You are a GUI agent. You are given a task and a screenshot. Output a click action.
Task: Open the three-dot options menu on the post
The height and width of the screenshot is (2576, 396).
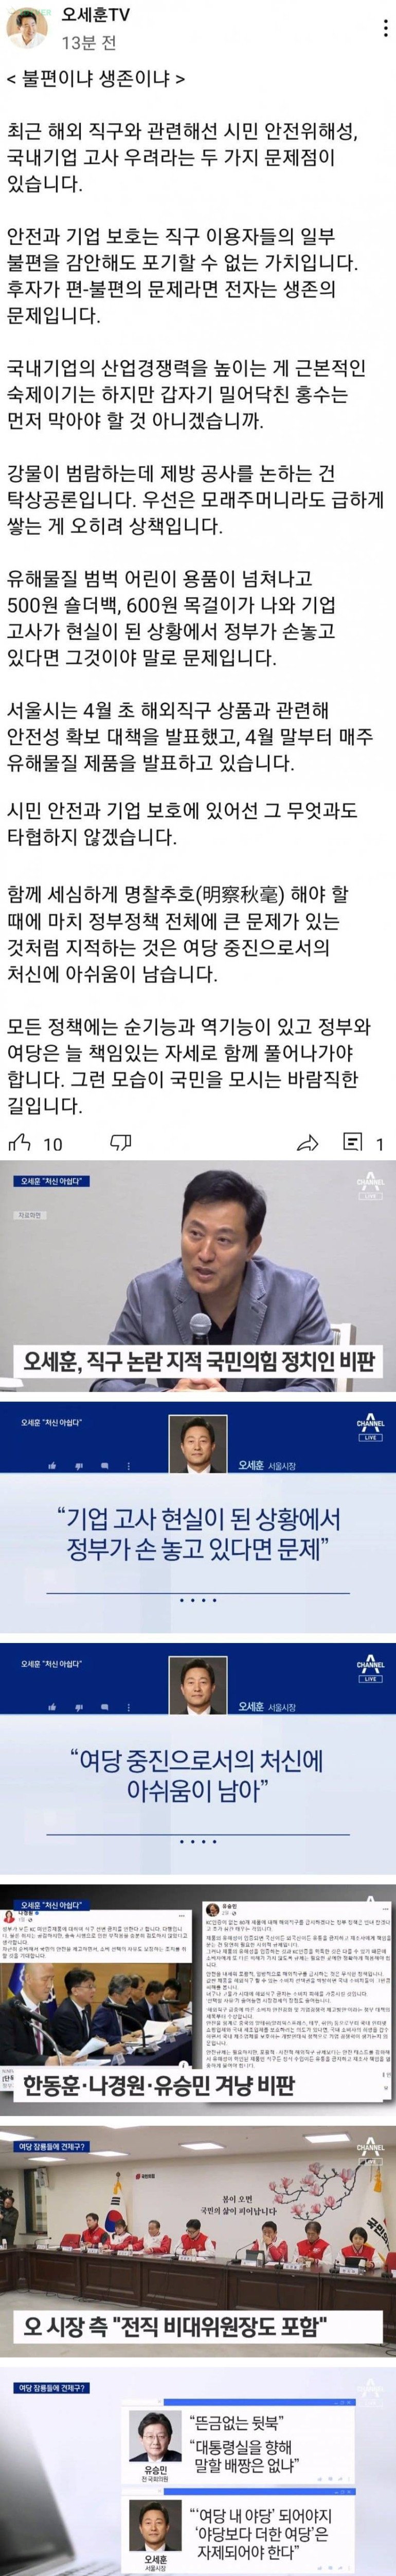point(386,29)
